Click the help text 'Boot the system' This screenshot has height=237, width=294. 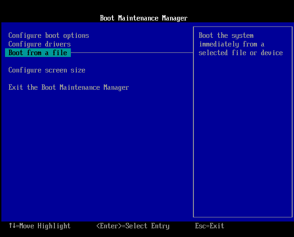pyautogui.click(x=226, y=36)
